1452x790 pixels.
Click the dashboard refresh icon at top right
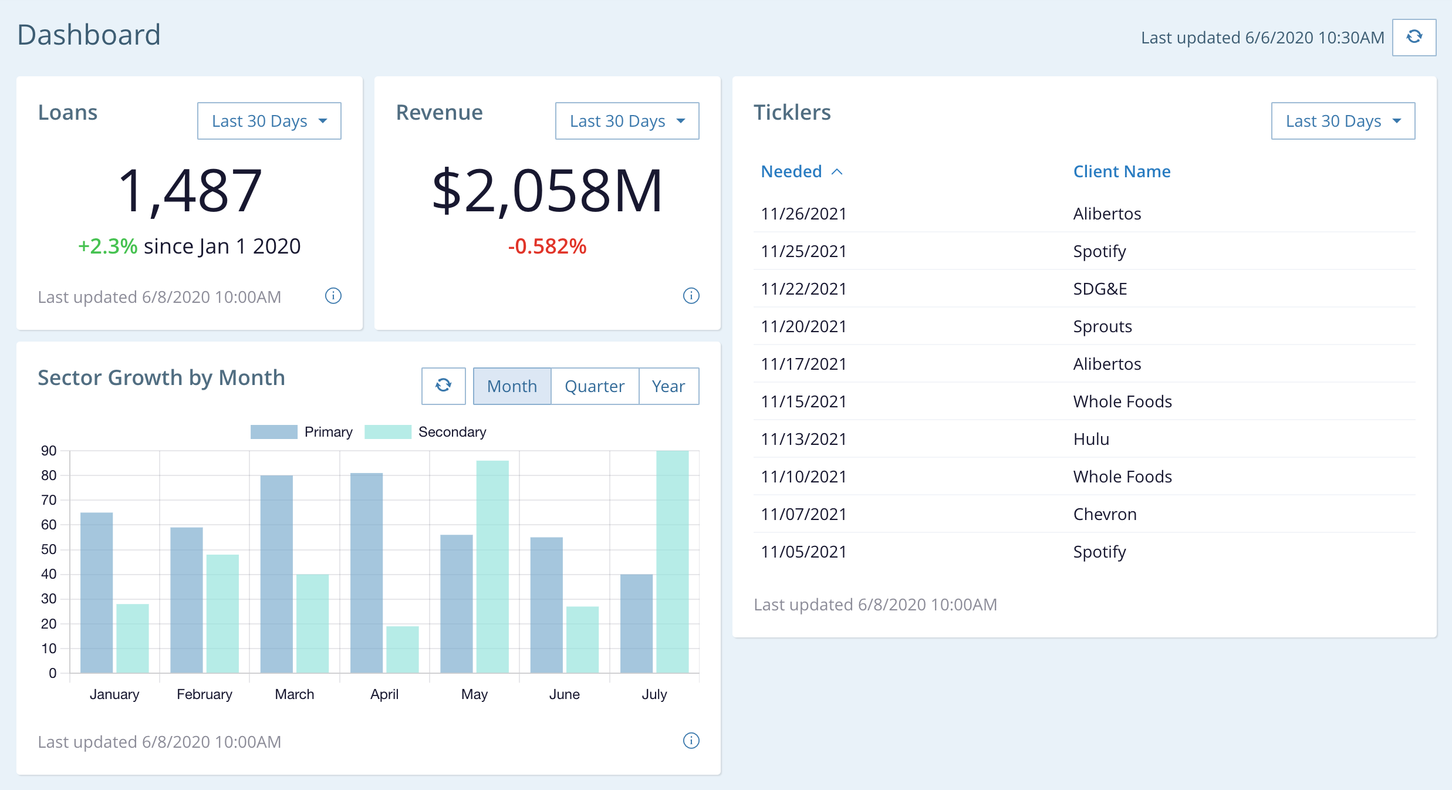tap(1414, 37)
